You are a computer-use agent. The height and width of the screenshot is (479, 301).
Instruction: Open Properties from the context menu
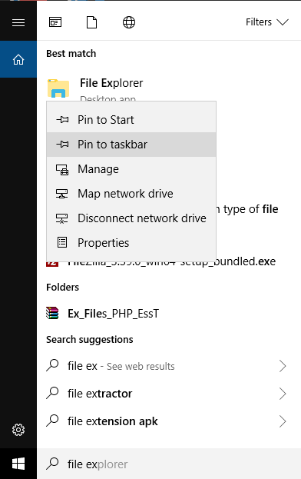pos(131,243)
